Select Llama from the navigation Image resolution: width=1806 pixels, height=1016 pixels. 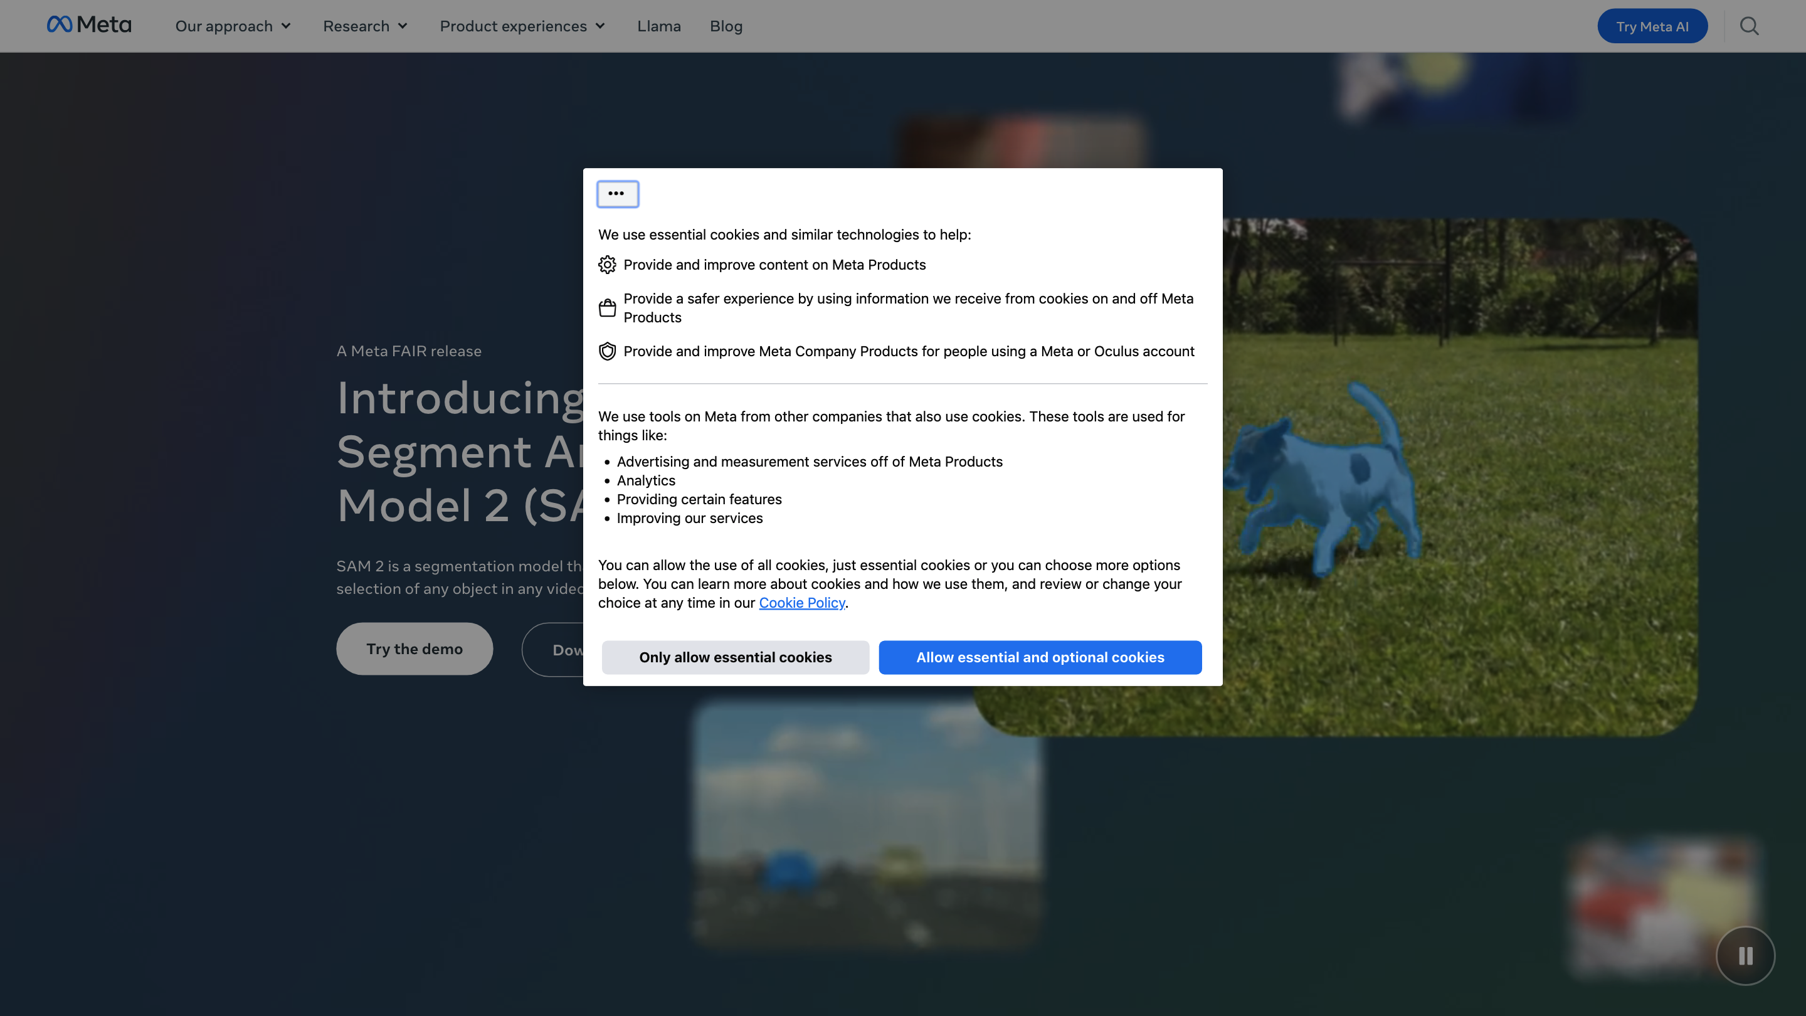(x=659, y=26)
